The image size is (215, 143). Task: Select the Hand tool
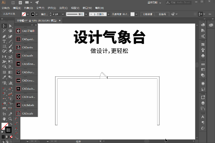point(4,119)
